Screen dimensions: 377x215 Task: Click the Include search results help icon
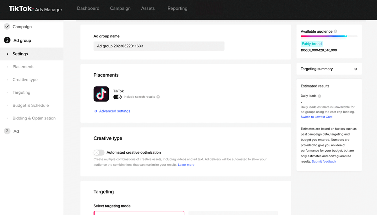158,97
